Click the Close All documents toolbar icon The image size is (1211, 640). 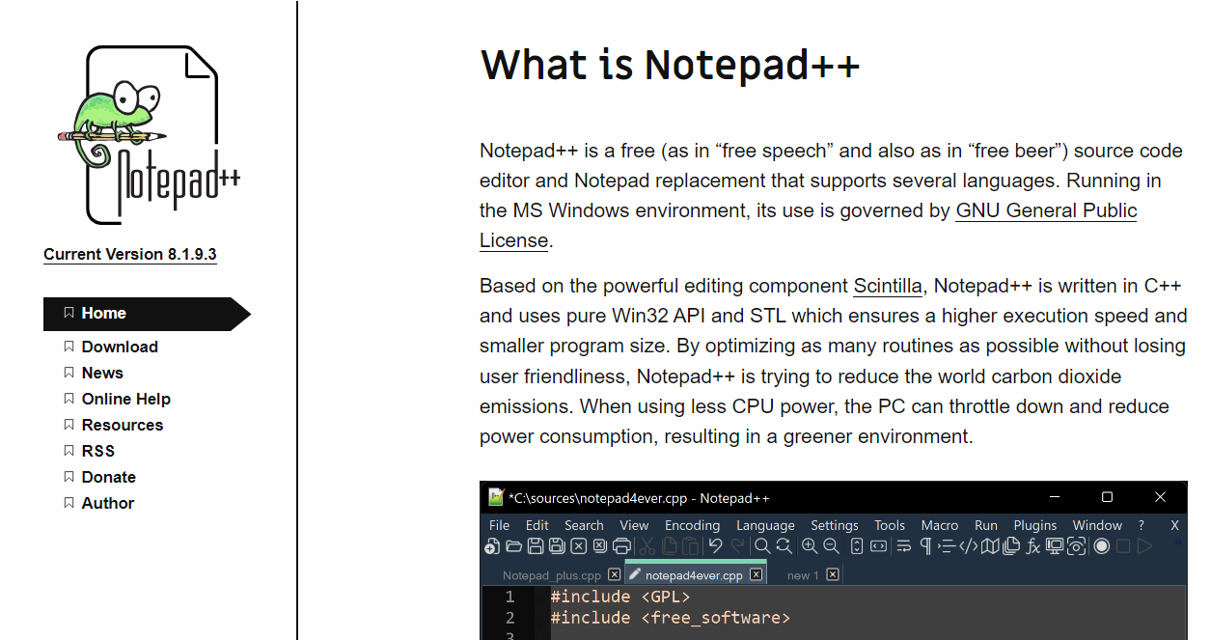599,546
